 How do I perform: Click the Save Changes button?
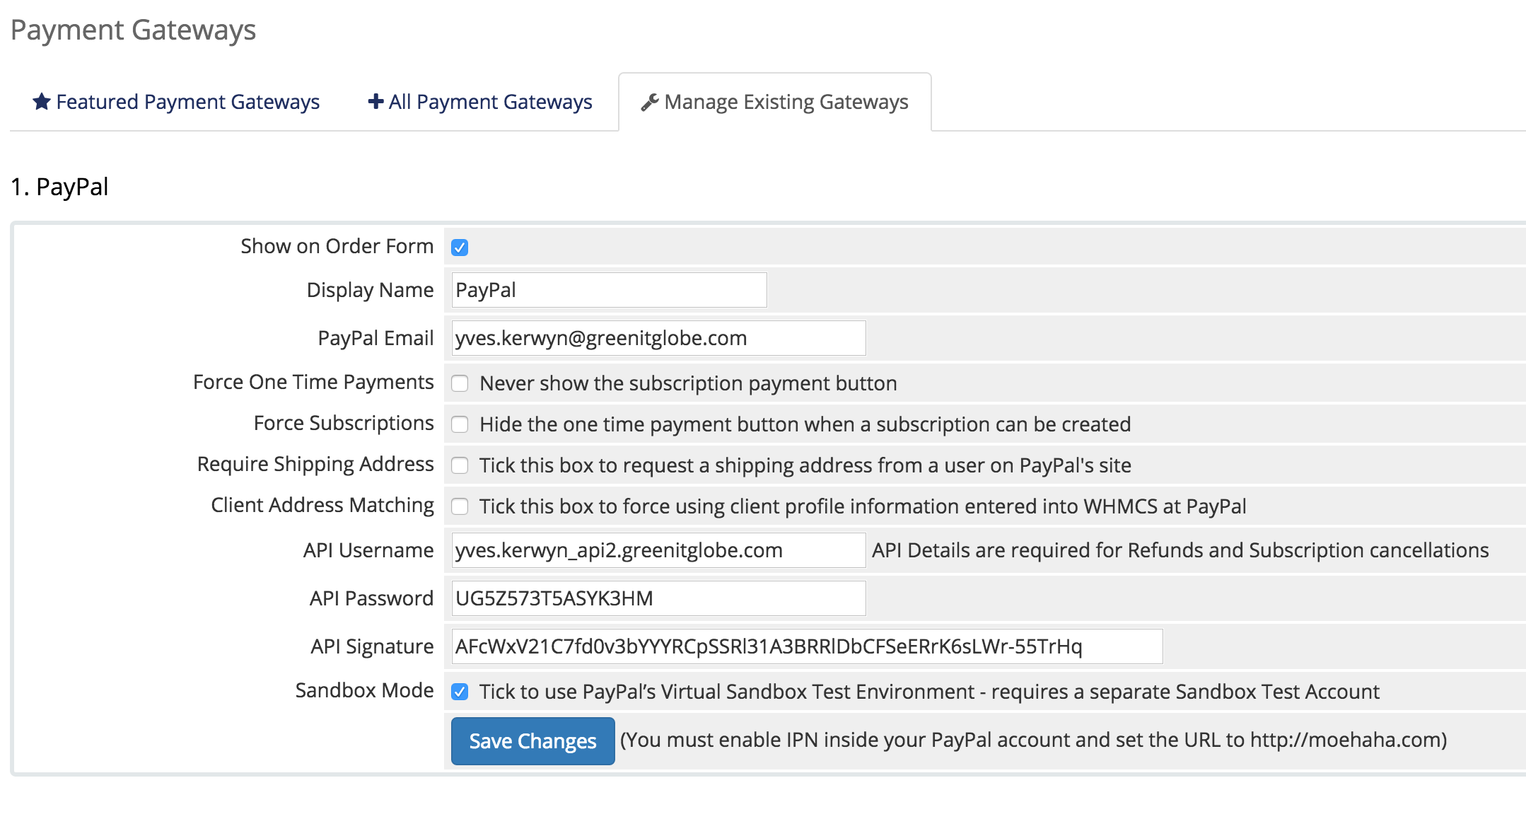[x=532, y=740]
